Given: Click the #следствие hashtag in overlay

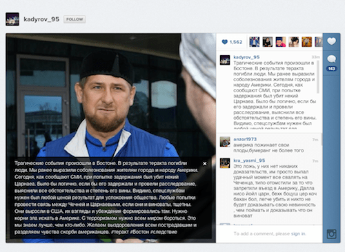Looking at the screenshot, I should click(164, 232).
